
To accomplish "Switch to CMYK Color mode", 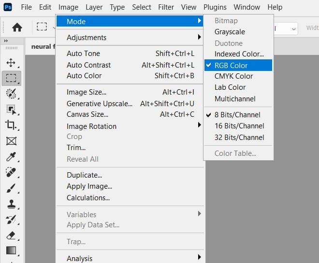I will (238, 76).
